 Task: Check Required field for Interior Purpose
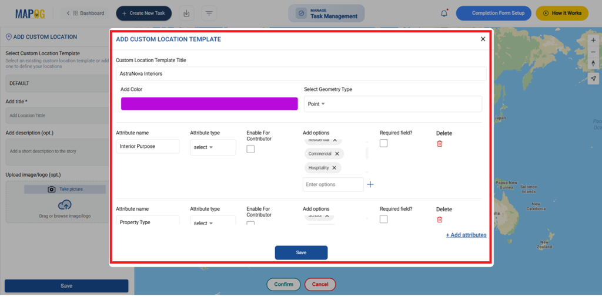pos(383,143)
